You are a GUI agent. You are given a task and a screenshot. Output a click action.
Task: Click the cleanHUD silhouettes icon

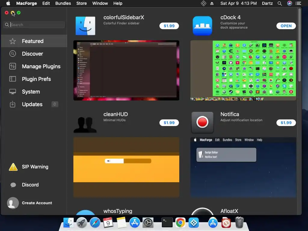pos(85,125)
